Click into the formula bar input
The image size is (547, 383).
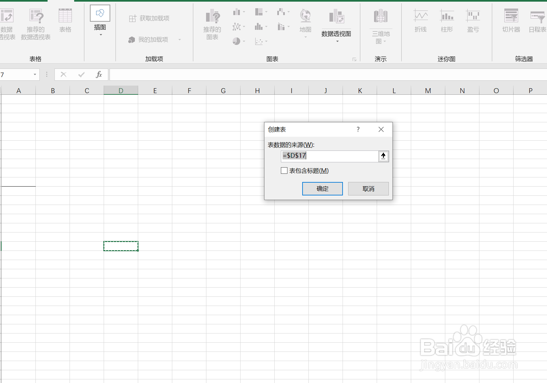point(328,75)
